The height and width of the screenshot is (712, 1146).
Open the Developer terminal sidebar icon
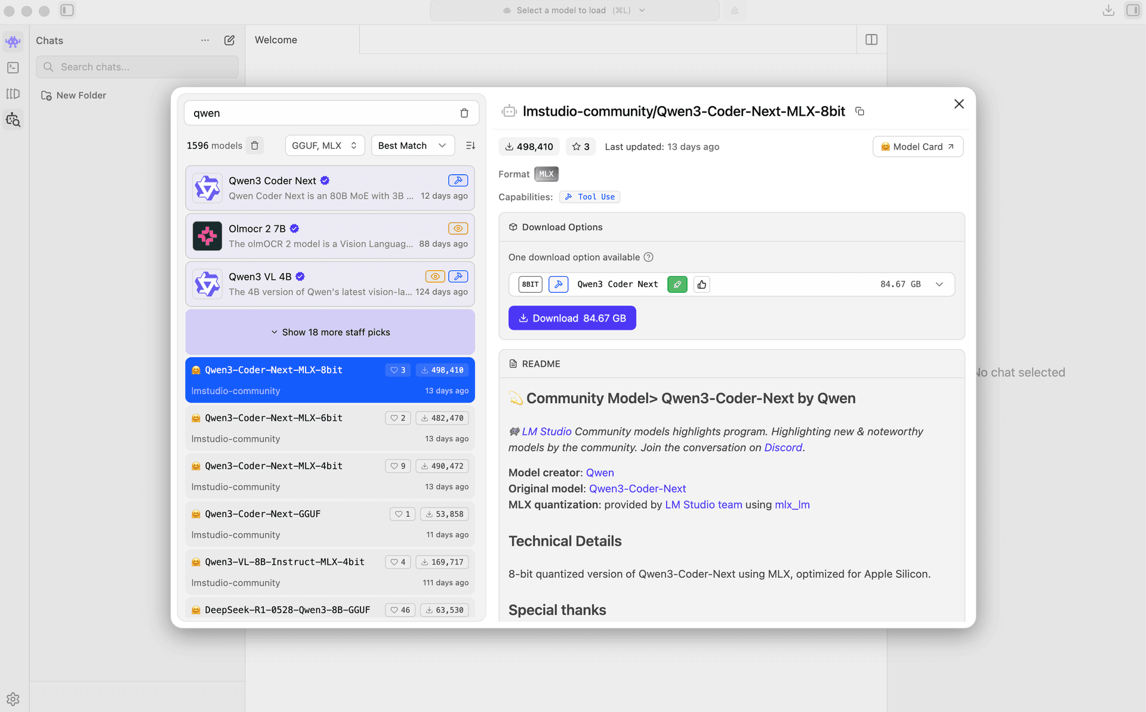click(x=13, y=68)
